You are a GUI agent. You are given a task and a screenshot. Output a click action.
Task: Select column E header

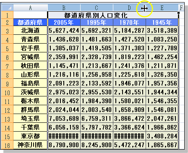162,8
